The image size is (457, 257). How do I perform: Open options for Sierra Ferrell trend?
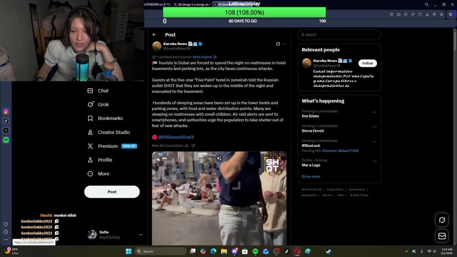point(375,127)
